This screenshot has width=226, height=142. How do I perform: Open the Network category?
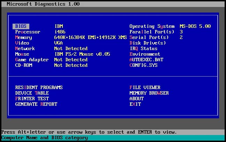coord(25,48)
